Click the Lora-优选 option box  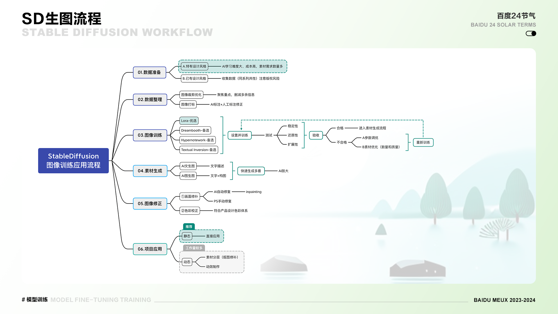pyautogui.click(x=189, y=121)
